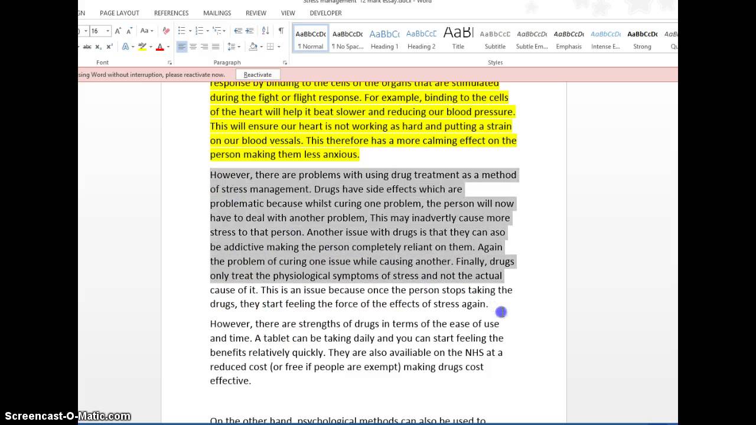
Task: Apply numbered list formatting
Action: click(x=199, y=31)
